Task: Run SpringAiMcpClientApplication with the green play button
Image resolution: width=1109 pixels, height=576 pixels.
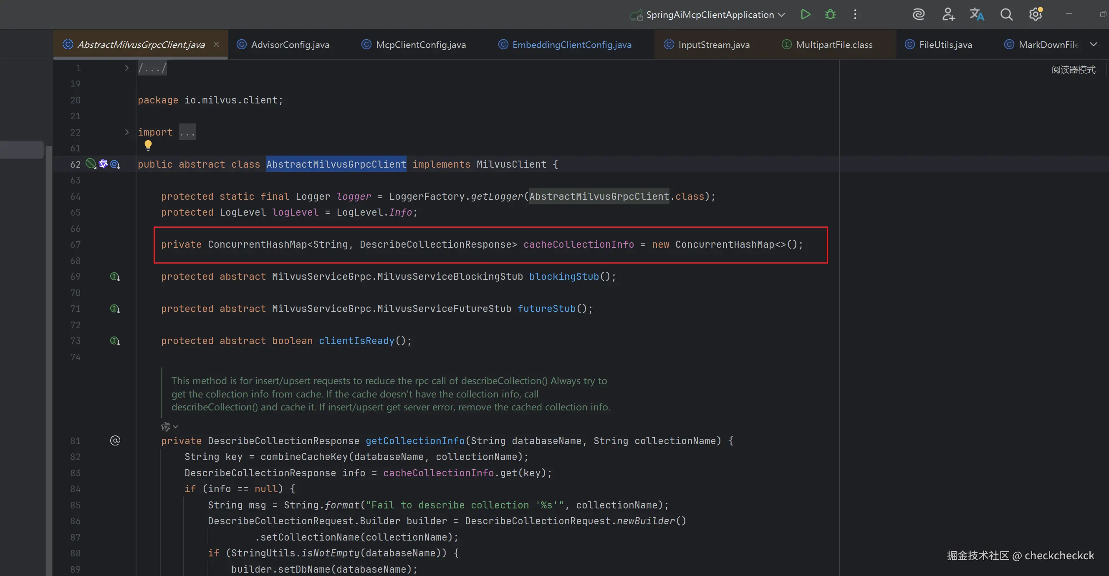Action: coord(805,15)
